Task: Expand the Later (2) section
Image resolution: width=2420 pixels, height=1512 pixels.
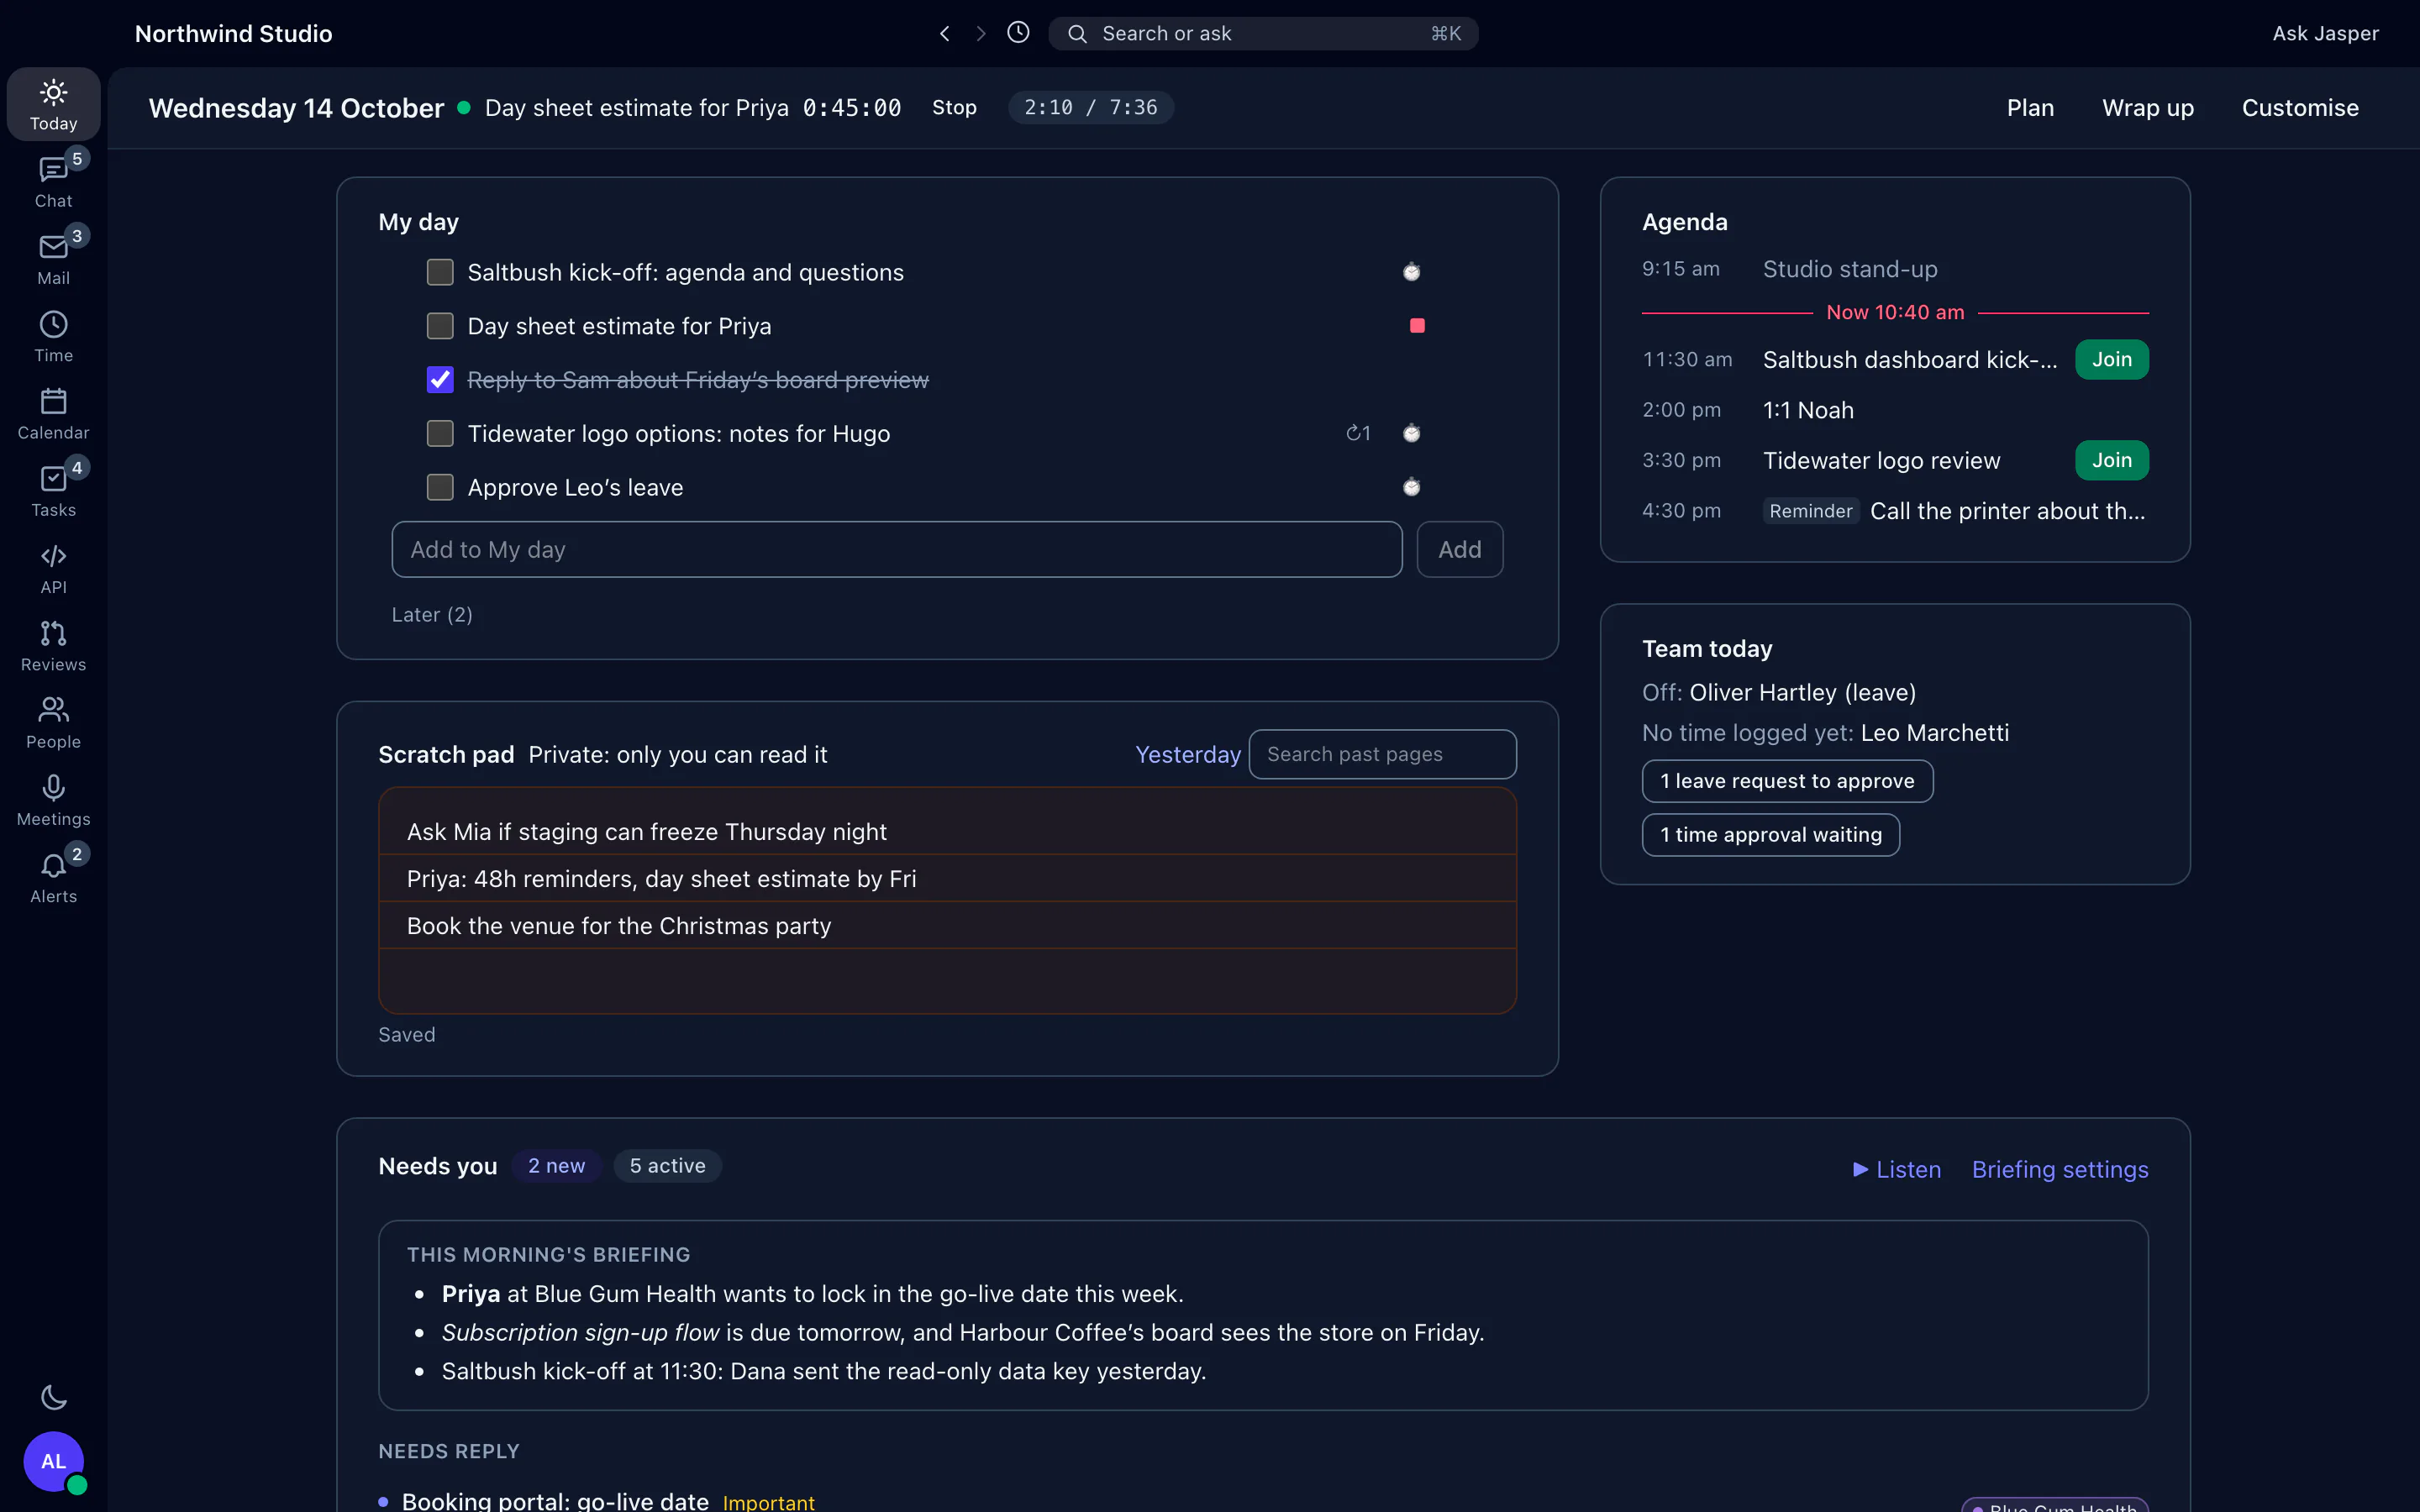Action: point(432,614)
